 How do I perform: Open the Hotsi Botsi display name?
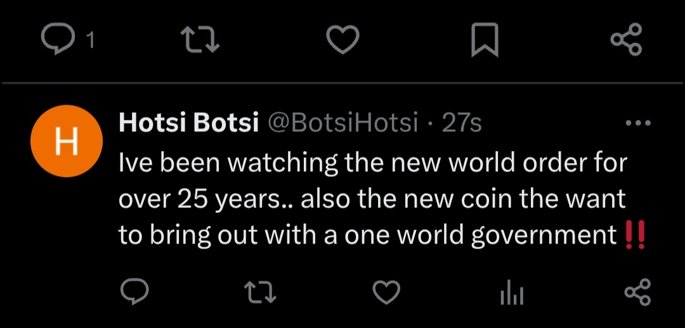(189, 122)
